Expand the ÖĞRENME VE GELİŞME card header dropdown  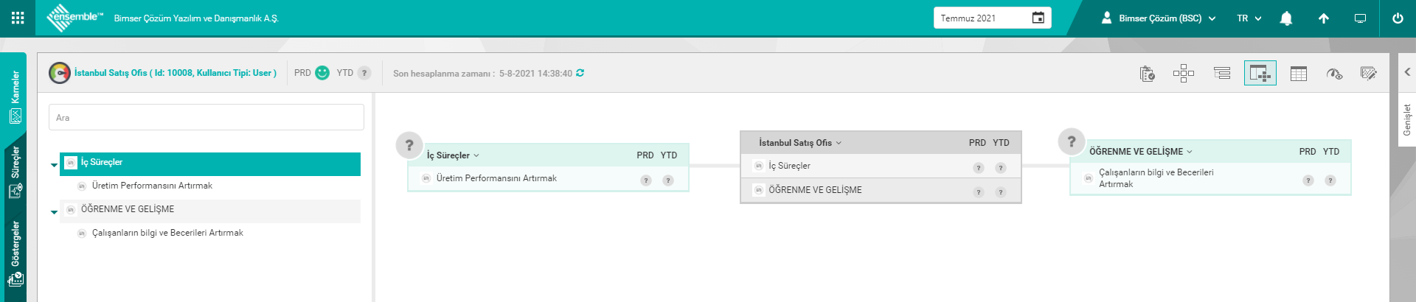tap(1190, 152)
